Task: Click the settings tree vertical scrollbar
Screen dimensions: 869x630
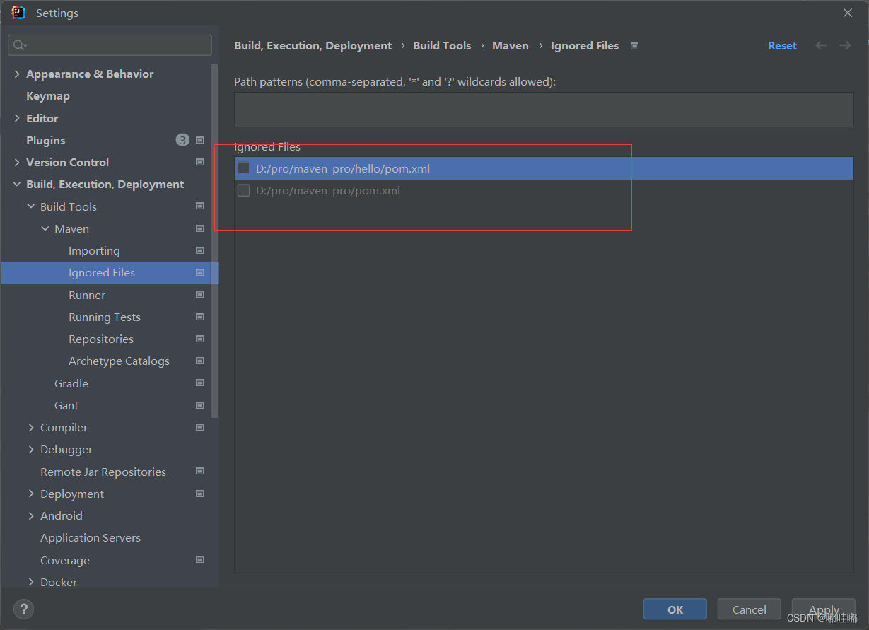Action: click(215, 240)
